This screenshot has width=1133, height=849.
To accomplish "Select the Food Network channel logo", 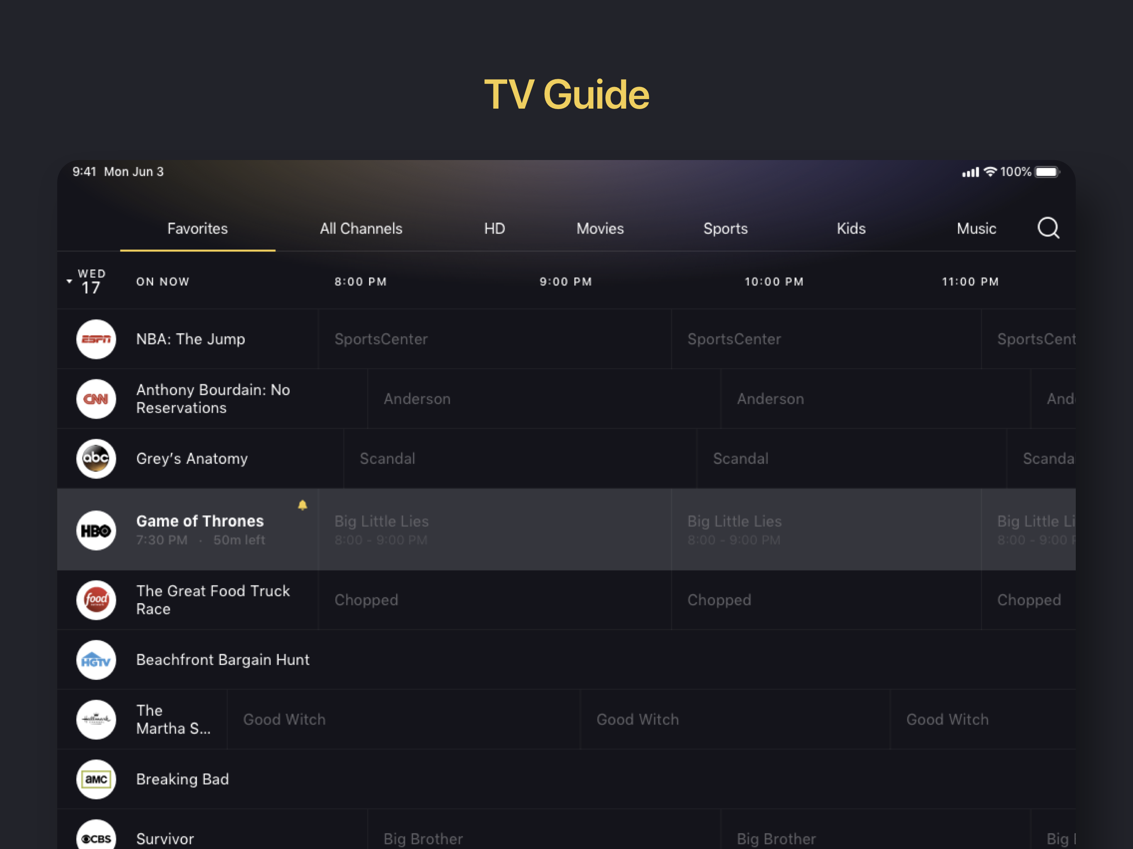I will 96,600.
